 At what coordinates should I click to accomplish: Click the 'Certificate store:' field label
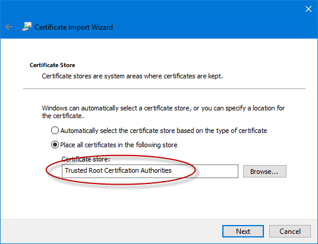click(86, 159)
